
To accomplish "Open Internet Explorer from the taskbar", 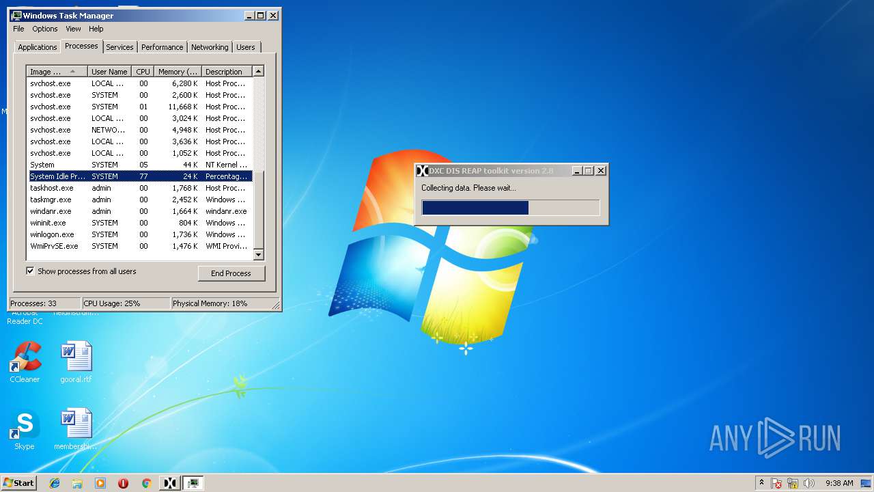I will point(55,483).
